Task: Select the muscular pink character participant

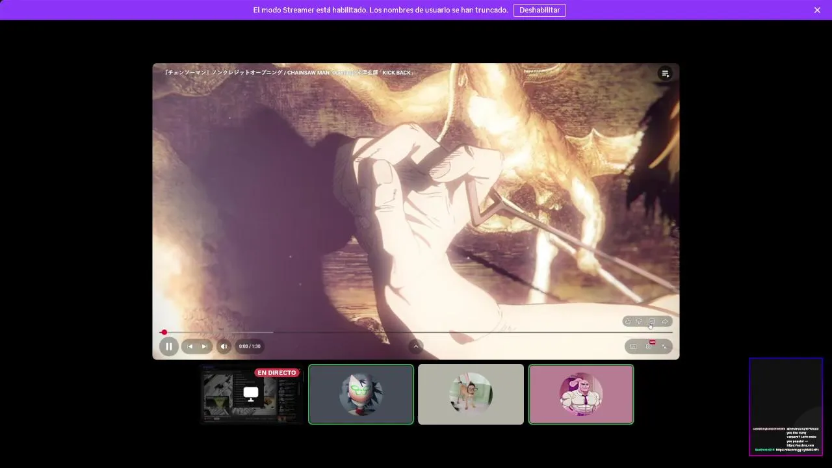Action: pyautogui.click(x=581, y=394)
